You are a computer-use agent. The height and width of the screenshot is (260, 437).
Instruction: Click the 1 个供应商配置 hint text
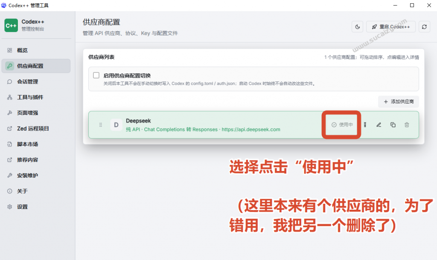tap(372, 58)
